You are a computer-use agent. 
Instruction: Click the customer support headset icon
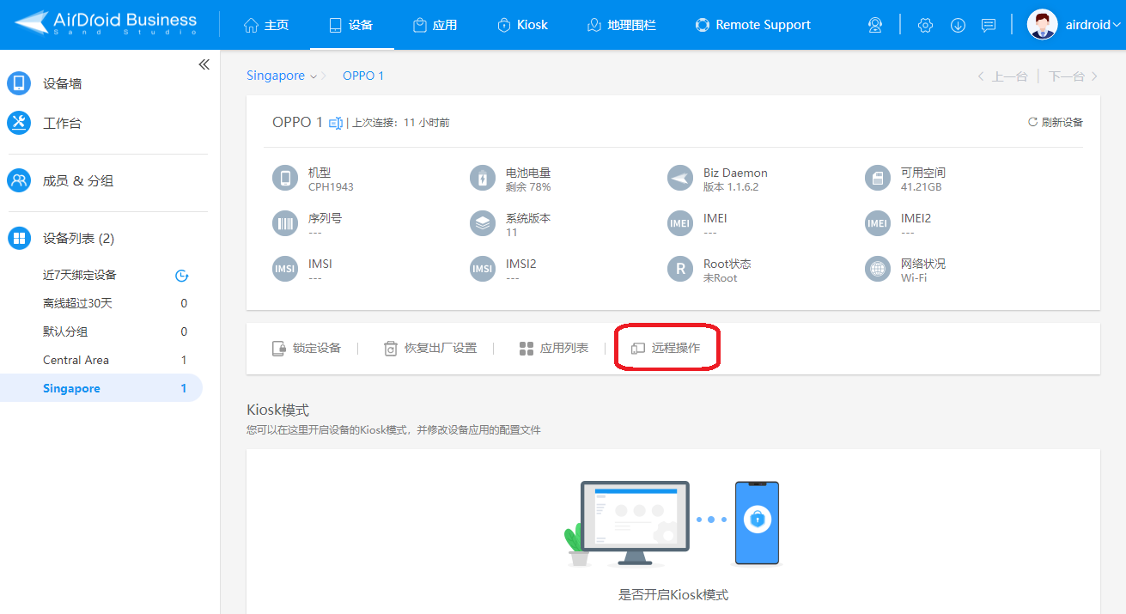click(x=875, y=25)
